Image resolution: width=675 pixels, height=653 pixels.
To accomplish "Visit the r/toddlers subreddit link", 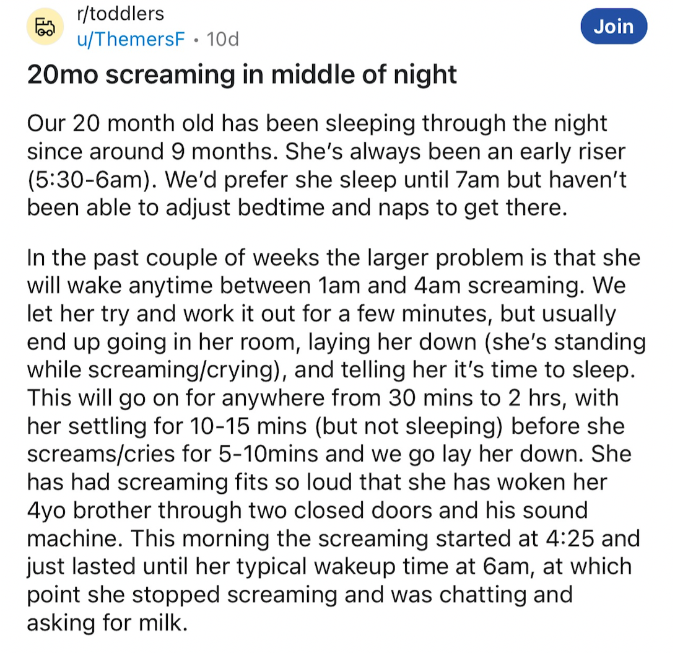I will [121, 14].
